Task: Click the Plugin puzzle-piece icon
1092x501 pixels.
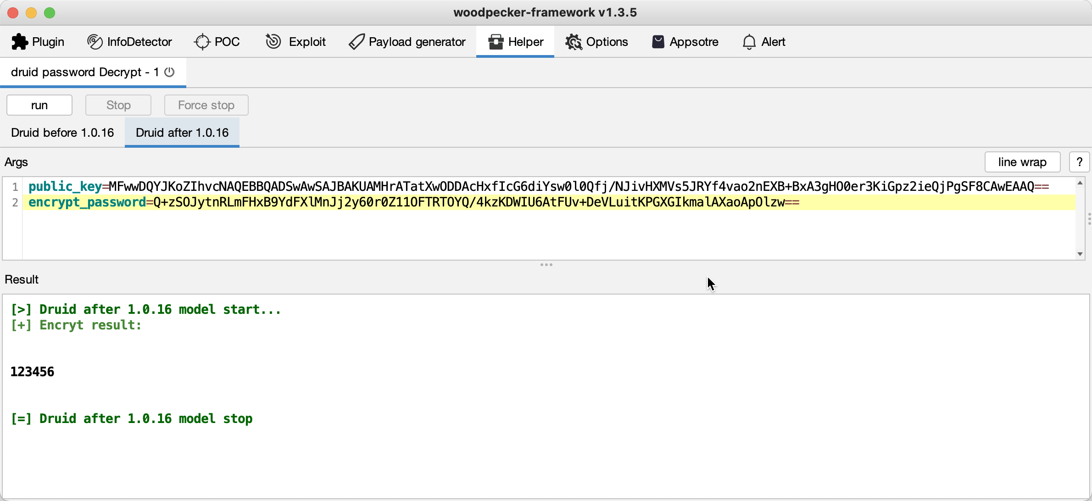Action: click(x=19, y=42)
